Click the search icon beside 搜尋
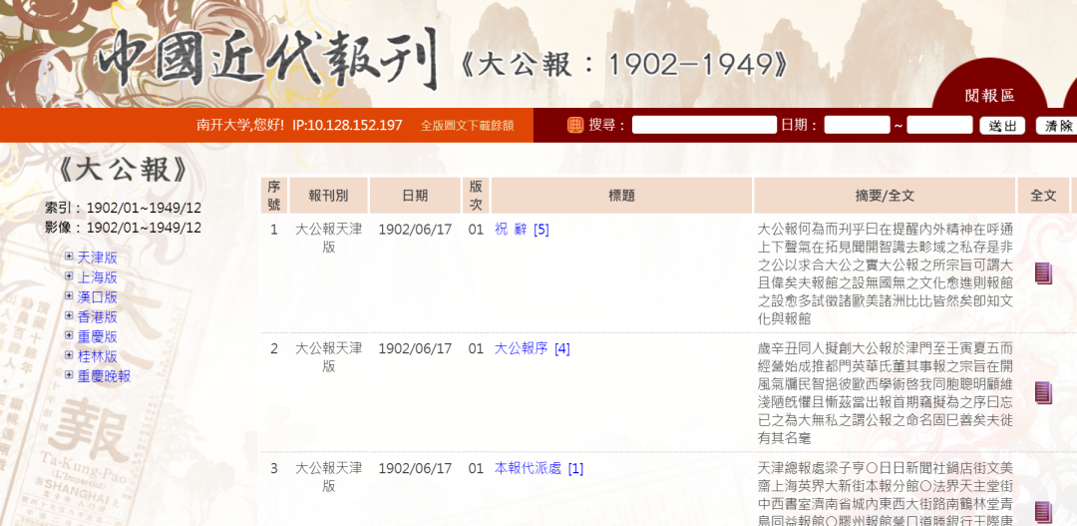 (x=575, y=125)
